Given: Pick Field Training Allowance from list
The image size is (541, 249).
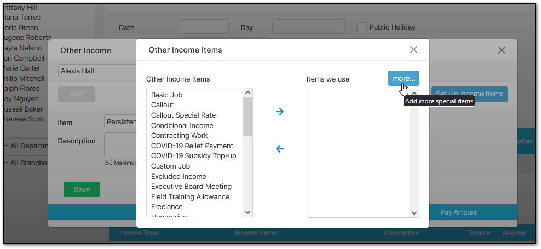Looking at the screenshot, I should pos(190,196).
